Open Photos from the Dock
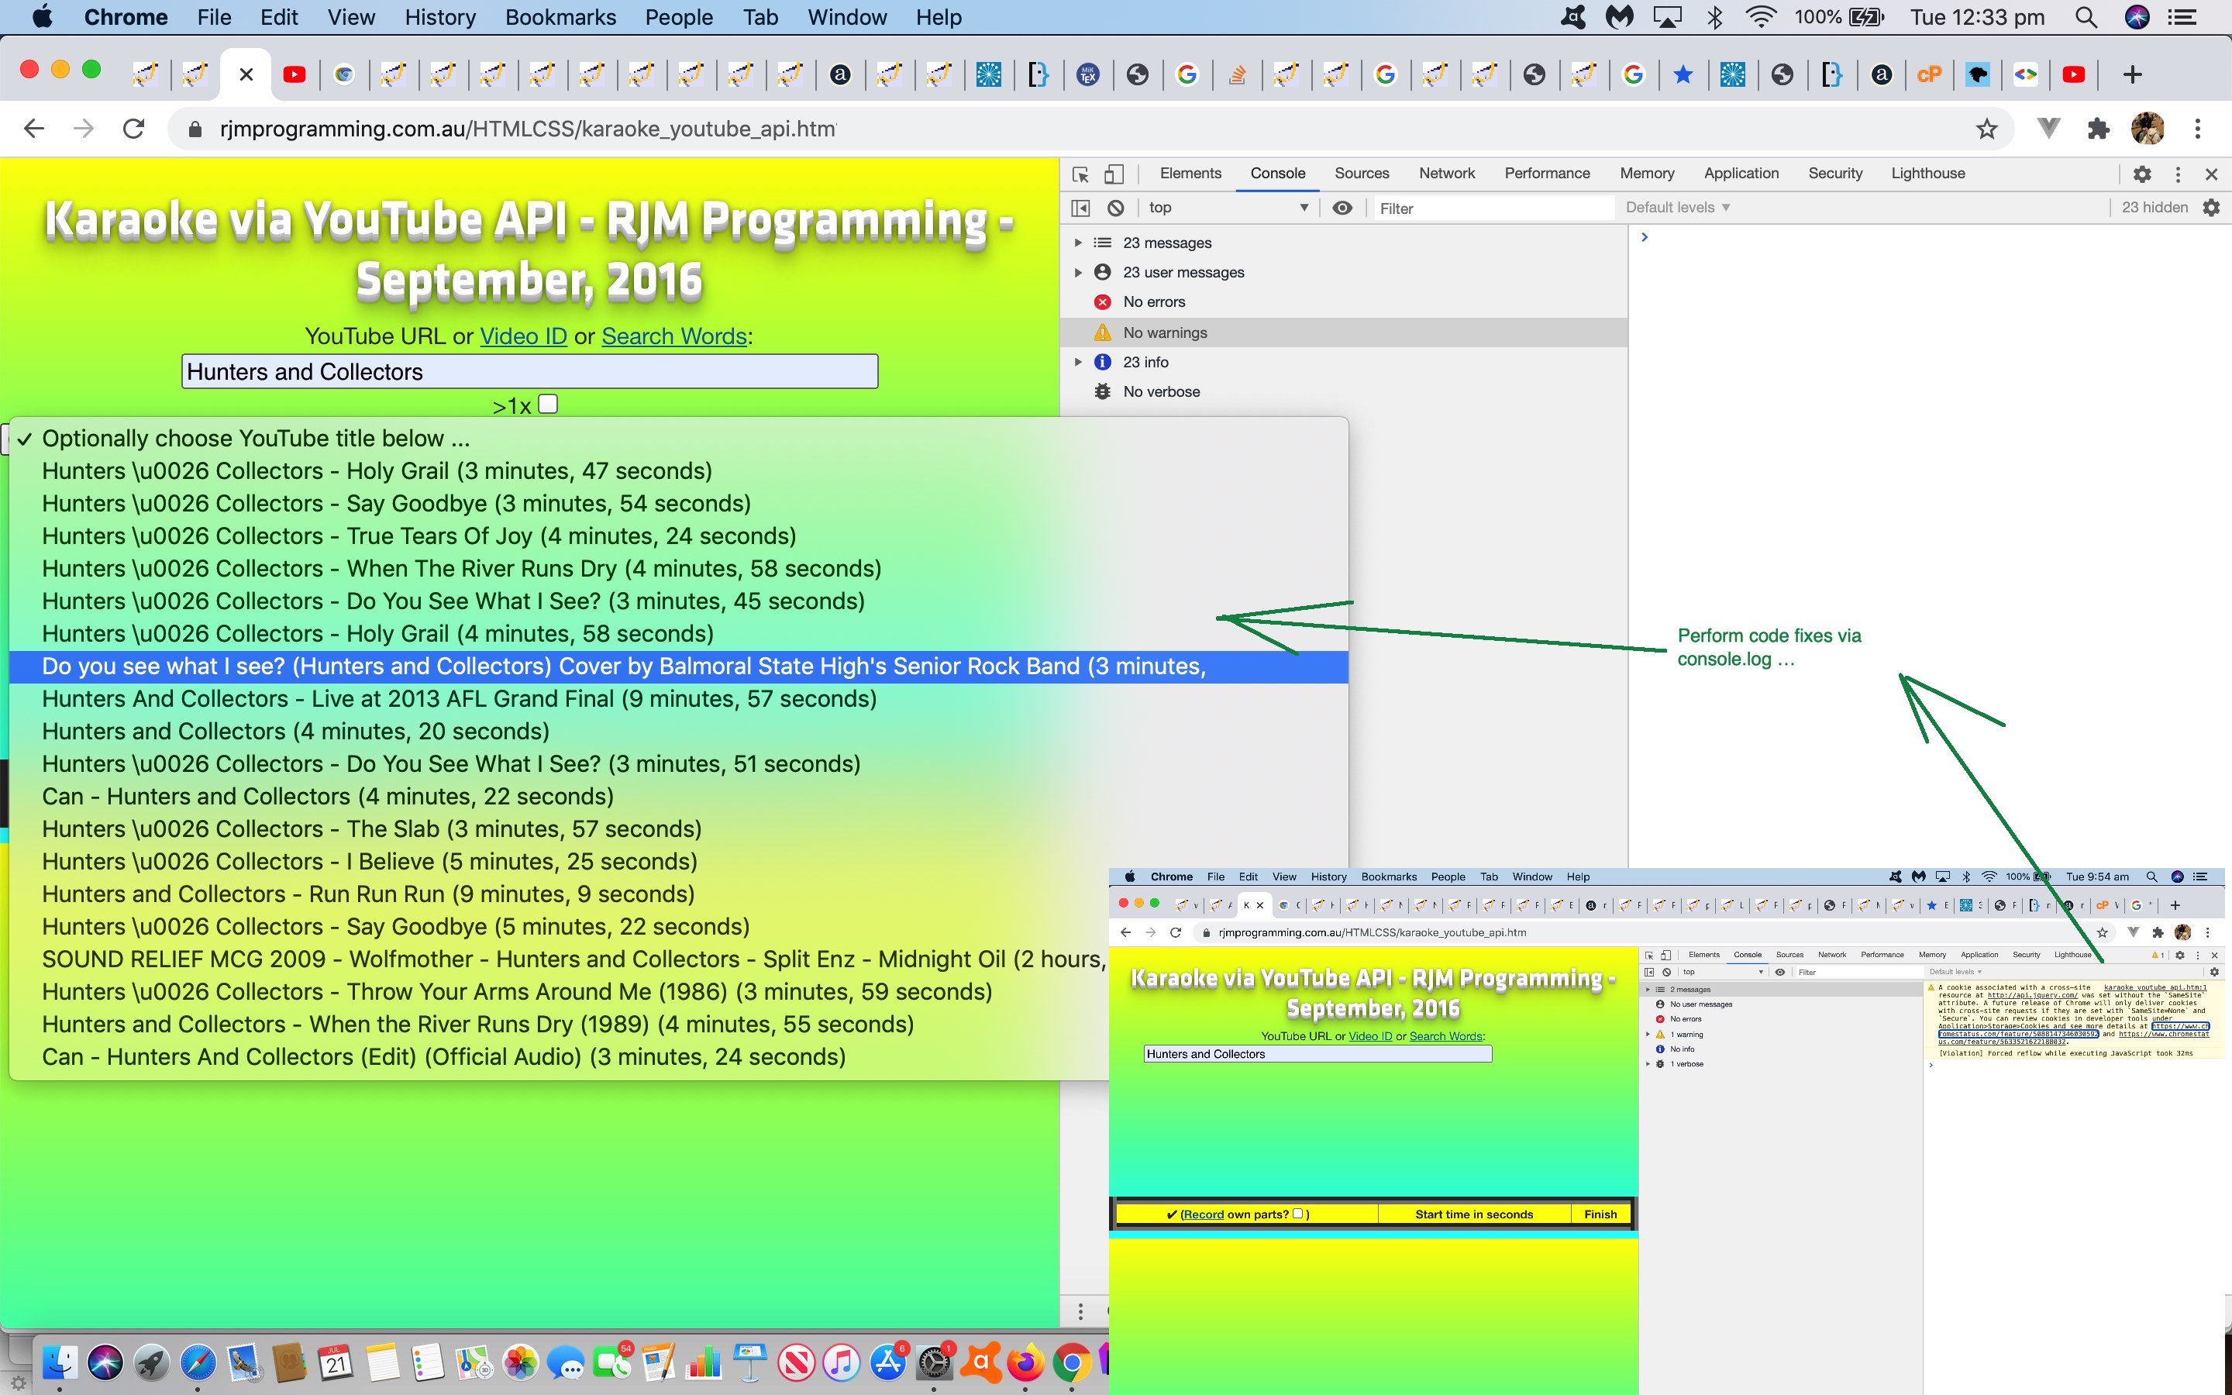Viewport: 2232px width, 1395px height. [x=520, y=1362]
